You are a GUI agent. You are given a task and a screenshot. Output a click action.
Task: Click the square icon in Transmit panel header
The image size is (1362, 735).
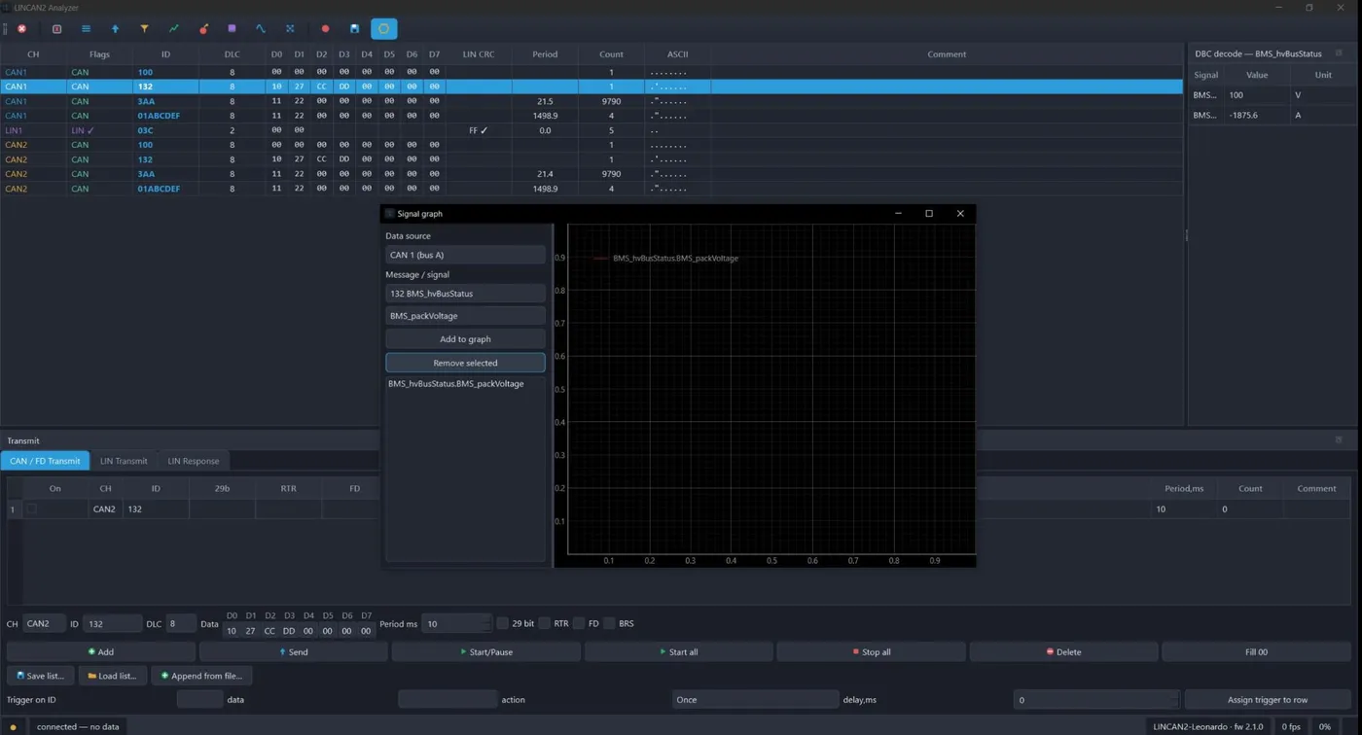[x=1339, y=440]
